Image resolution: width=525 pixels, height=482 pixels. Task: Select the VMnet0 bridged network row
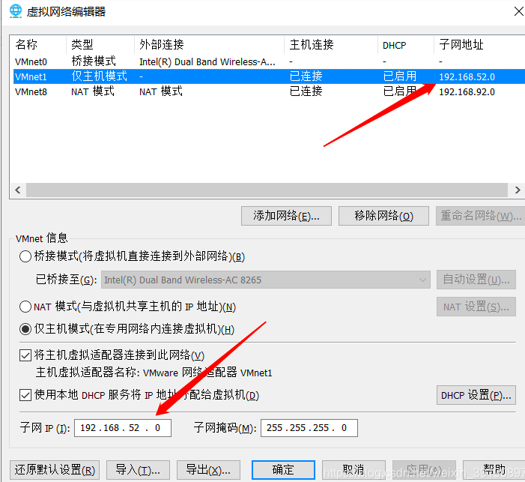[150, 61]
